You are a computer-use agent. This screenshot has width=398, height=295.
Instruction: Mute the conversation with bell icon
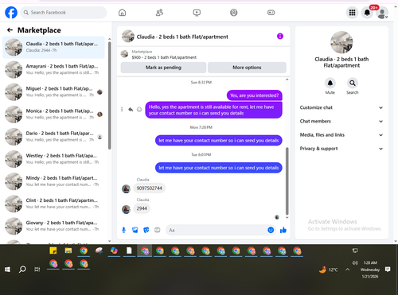tap(330, 83)
